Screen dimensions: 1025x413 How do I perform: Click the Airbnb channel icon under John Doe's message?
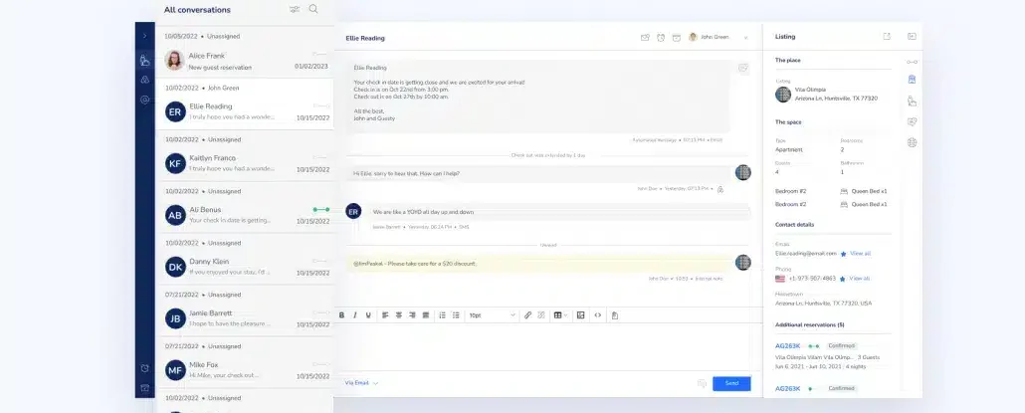point(719,189)
